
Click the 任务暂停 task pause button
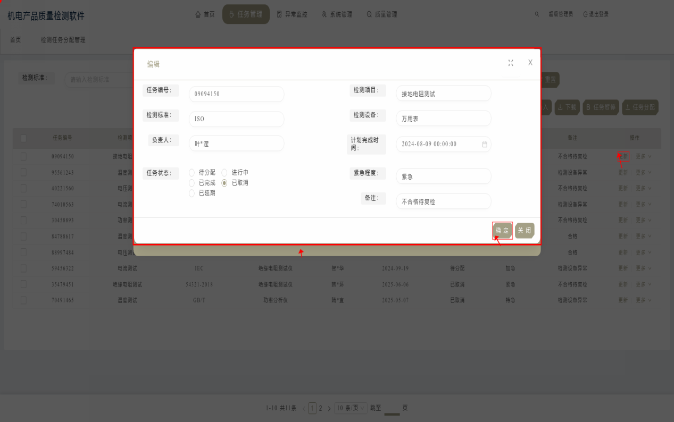601,107
